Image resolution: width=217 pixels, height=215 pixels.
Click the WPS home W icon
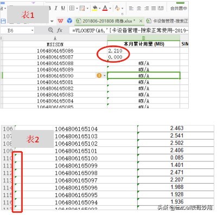point(60,21)
